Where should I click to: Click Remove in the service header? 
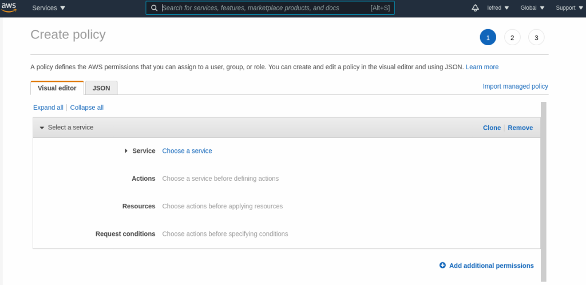(x=520, y=128)
